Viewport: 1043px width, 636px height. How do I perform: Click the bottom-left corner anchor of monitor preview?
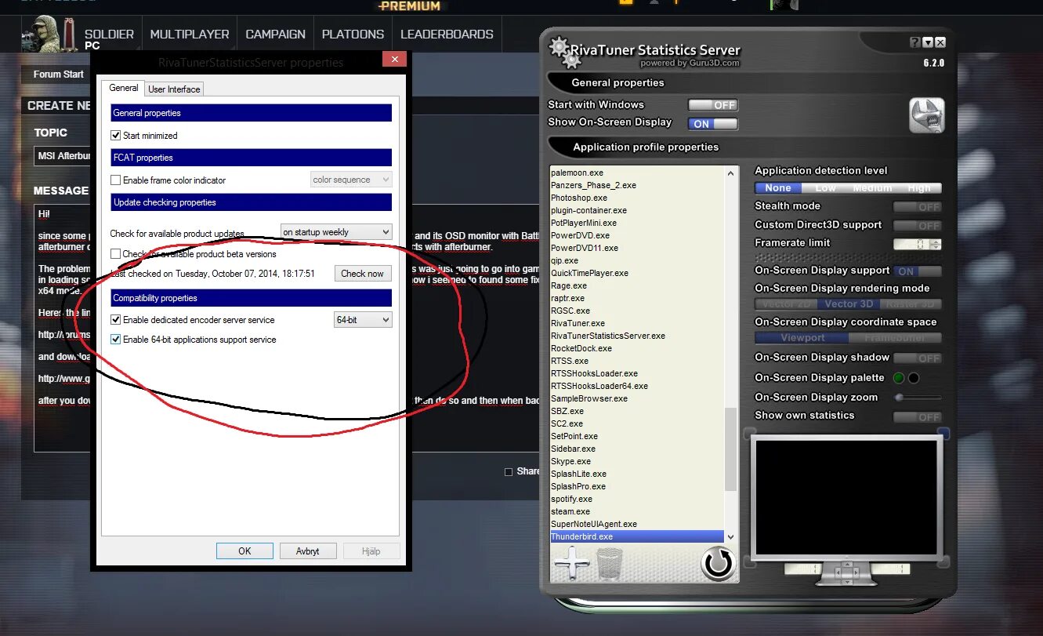click(750, 561)
